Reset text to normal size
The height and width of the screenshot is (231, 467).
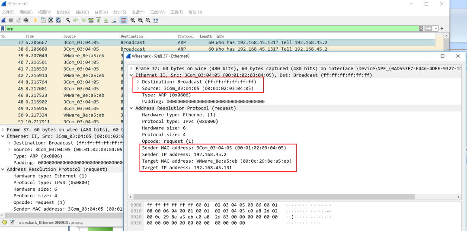pyautogui.click(x=148, y=20)
